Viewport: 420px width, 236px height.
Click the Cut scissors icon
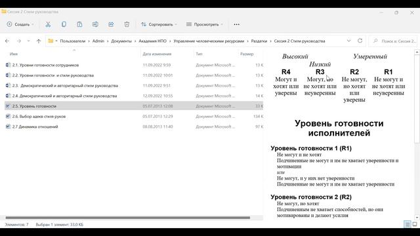(x=48, y=24)
